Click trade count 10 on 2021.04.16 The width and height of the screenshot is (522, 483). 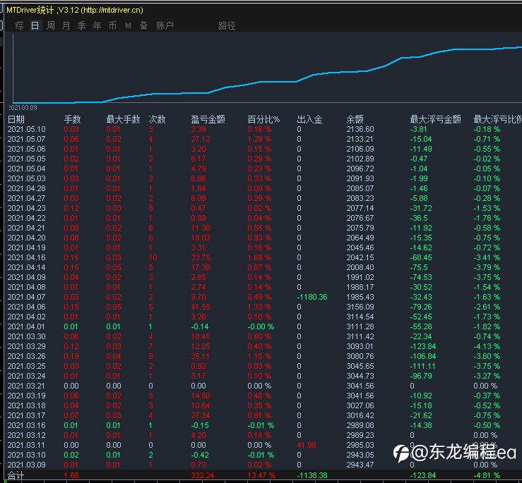click(153, 257)
